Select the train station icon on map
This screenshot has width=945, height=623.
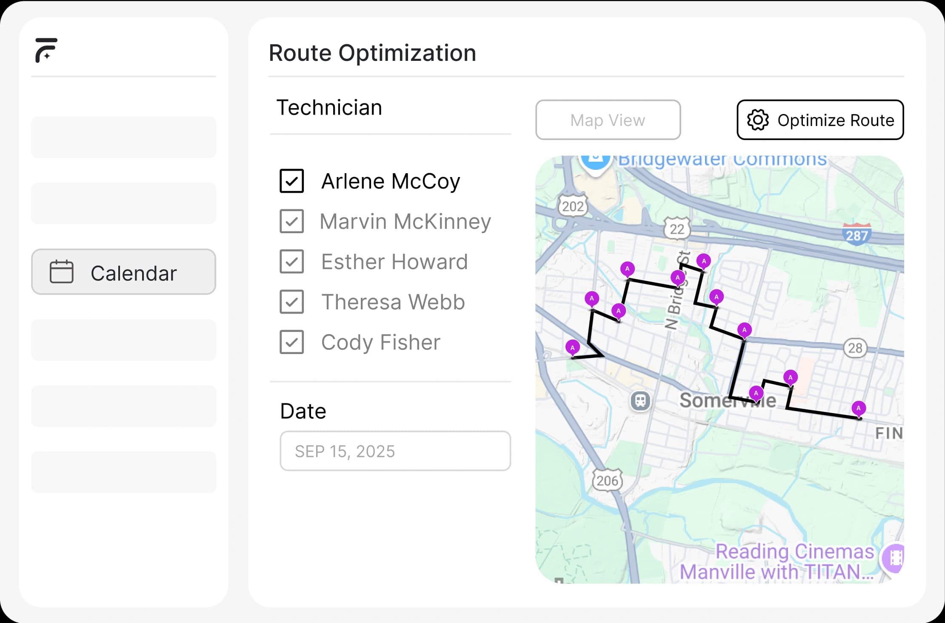coord(640,400)
